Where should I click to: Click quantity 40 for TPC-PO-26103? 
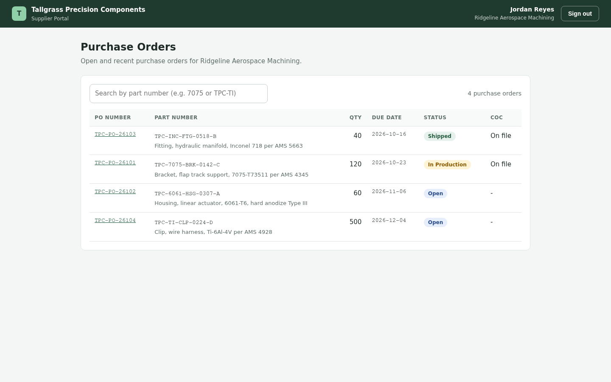pos(358,136)
